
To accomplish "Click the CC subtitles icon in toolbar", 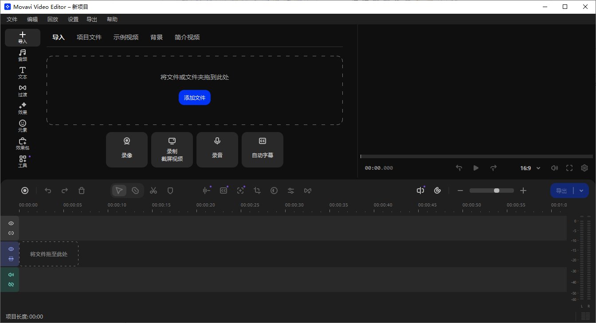I will click(223, 191).
